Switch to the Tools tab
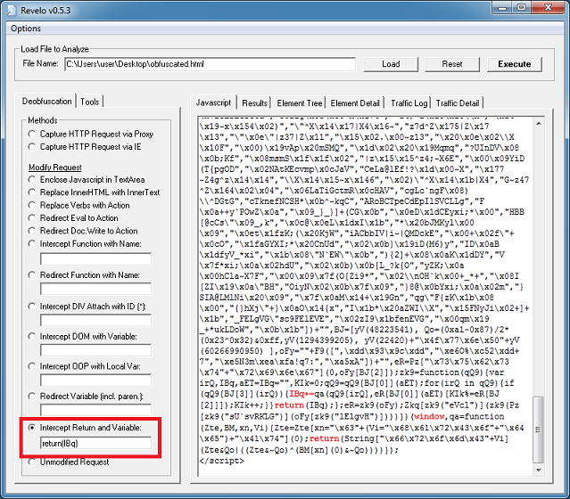The image size is (570, 499). click(90, 102)
